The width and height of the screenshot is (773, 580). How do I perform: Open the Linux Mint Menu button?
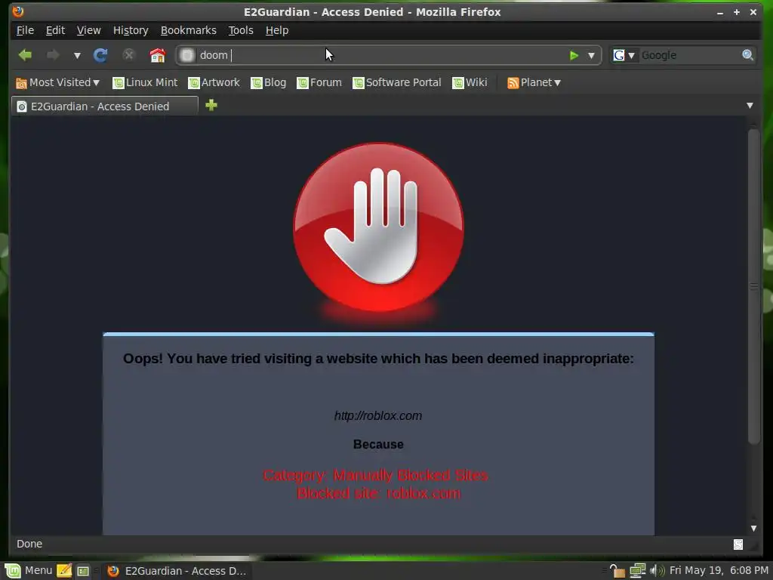(29, 571)
